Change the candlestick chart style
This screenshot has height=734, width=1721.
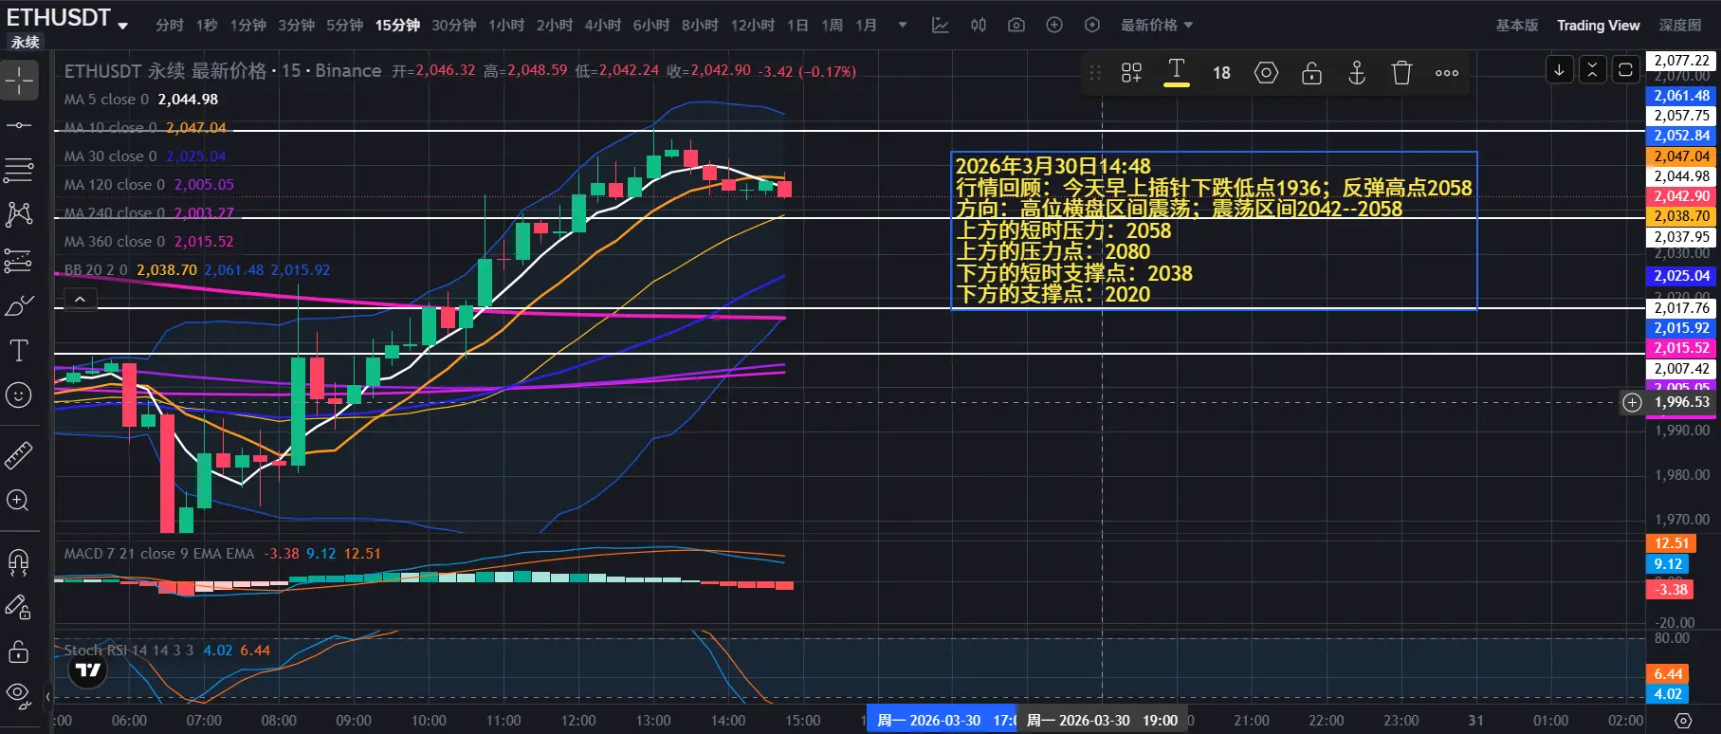tap(979, 25)
